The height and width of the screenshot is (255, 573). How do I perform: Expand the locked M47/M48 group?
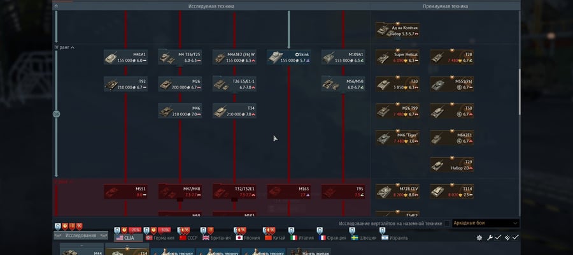pyautogui.click(x=180, y=192)
